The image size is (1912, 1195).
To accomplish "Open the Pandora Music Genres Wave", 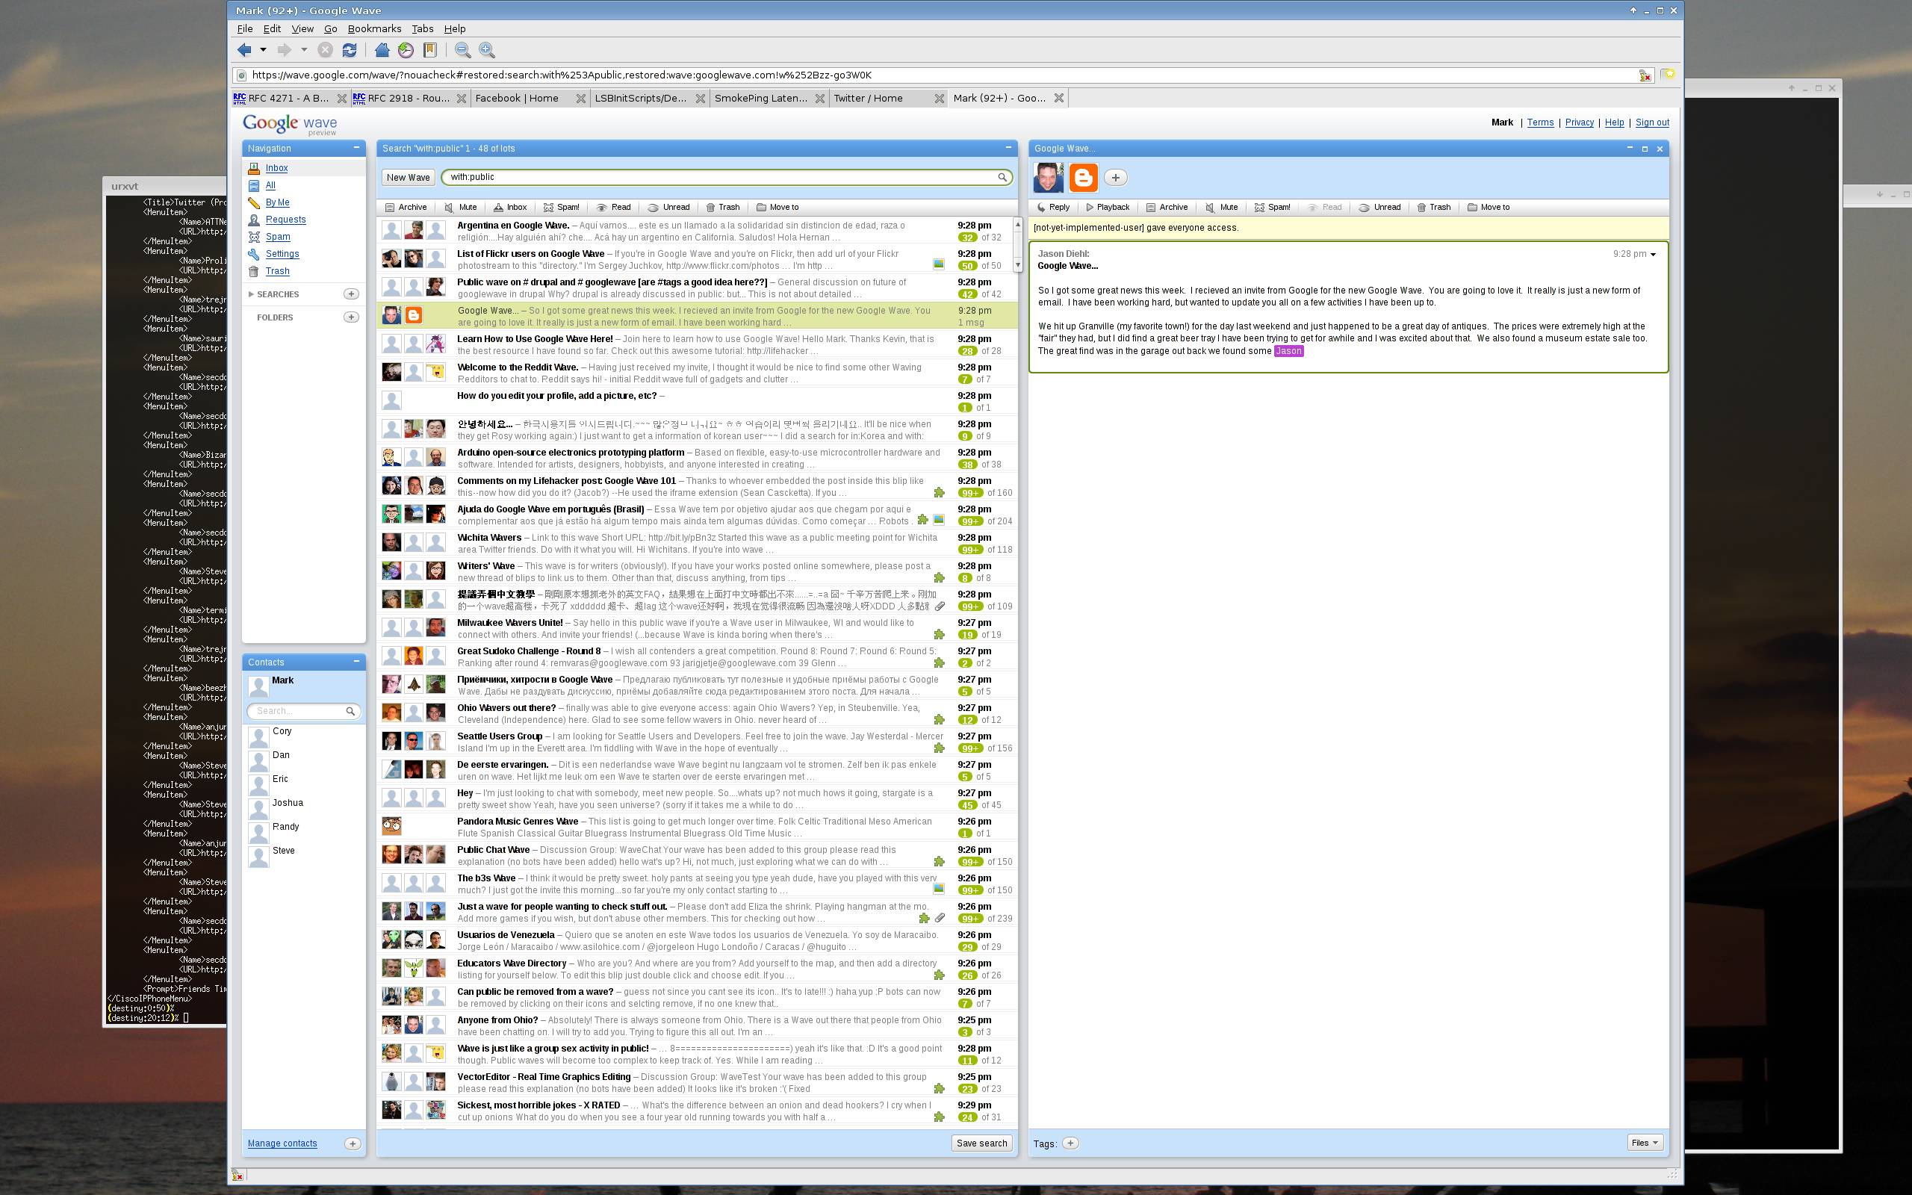I will point(697,827).
